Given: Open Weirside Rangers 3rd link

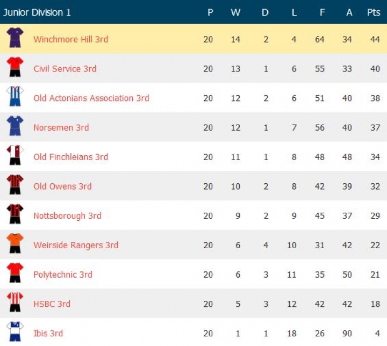Looking at the screenshot, I should tap(76, 246).
